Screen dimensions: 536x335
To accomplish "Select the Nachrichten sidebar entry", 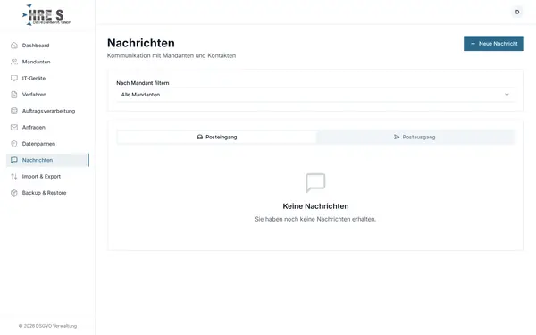I will click(47, 160).
